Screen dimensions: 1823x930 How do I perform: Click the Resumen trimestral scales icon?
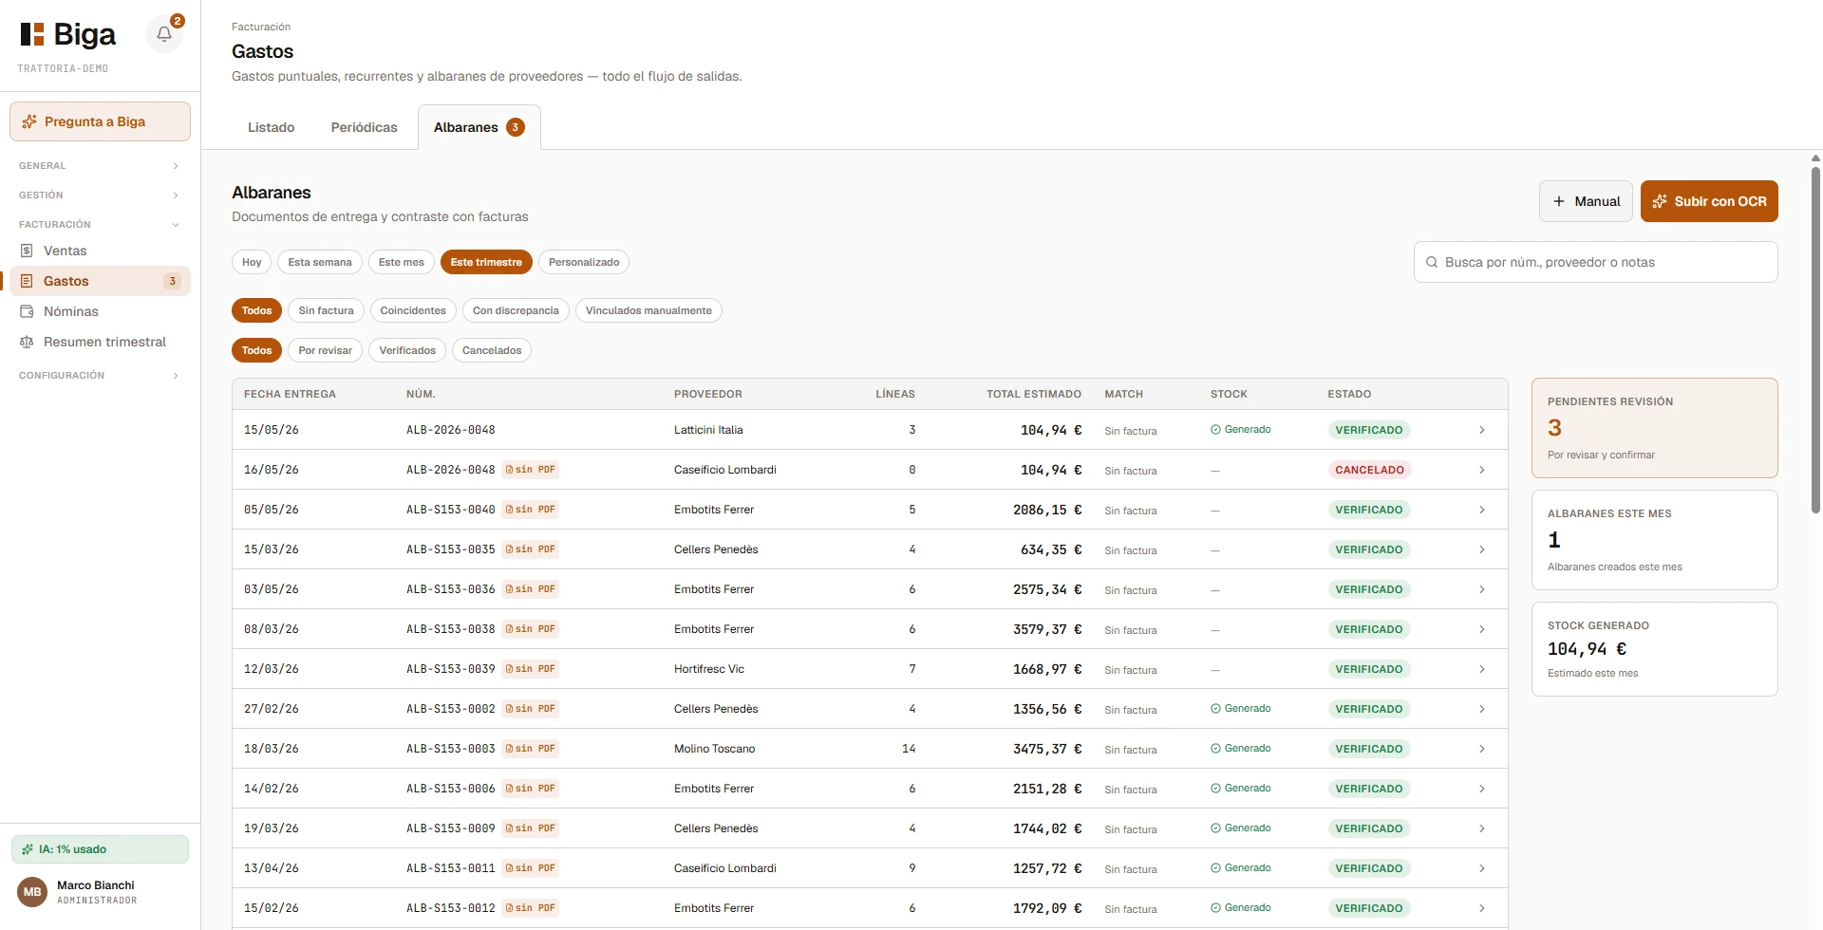tap(27, 342)
